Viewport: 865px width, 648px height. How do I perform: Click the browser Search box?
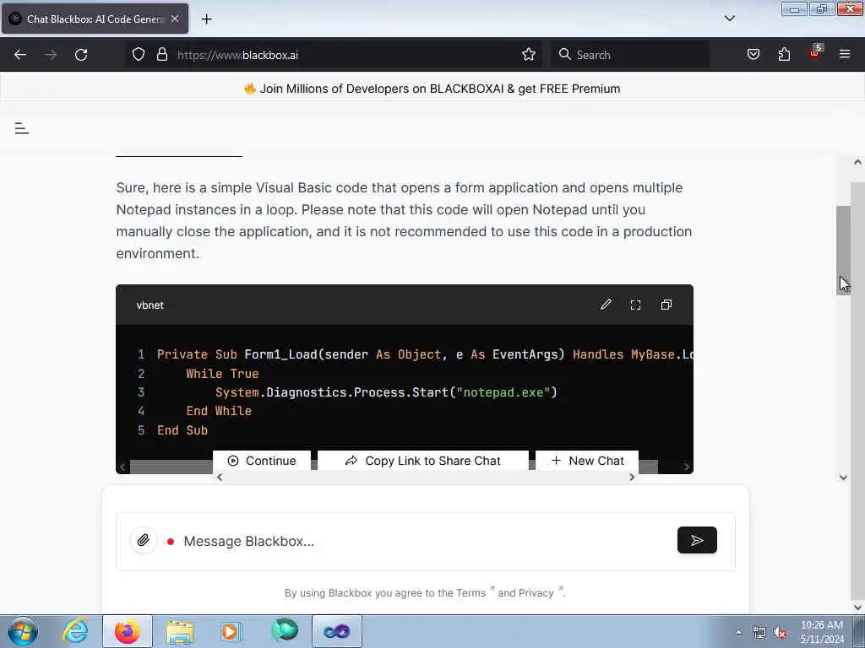point(630,55)
